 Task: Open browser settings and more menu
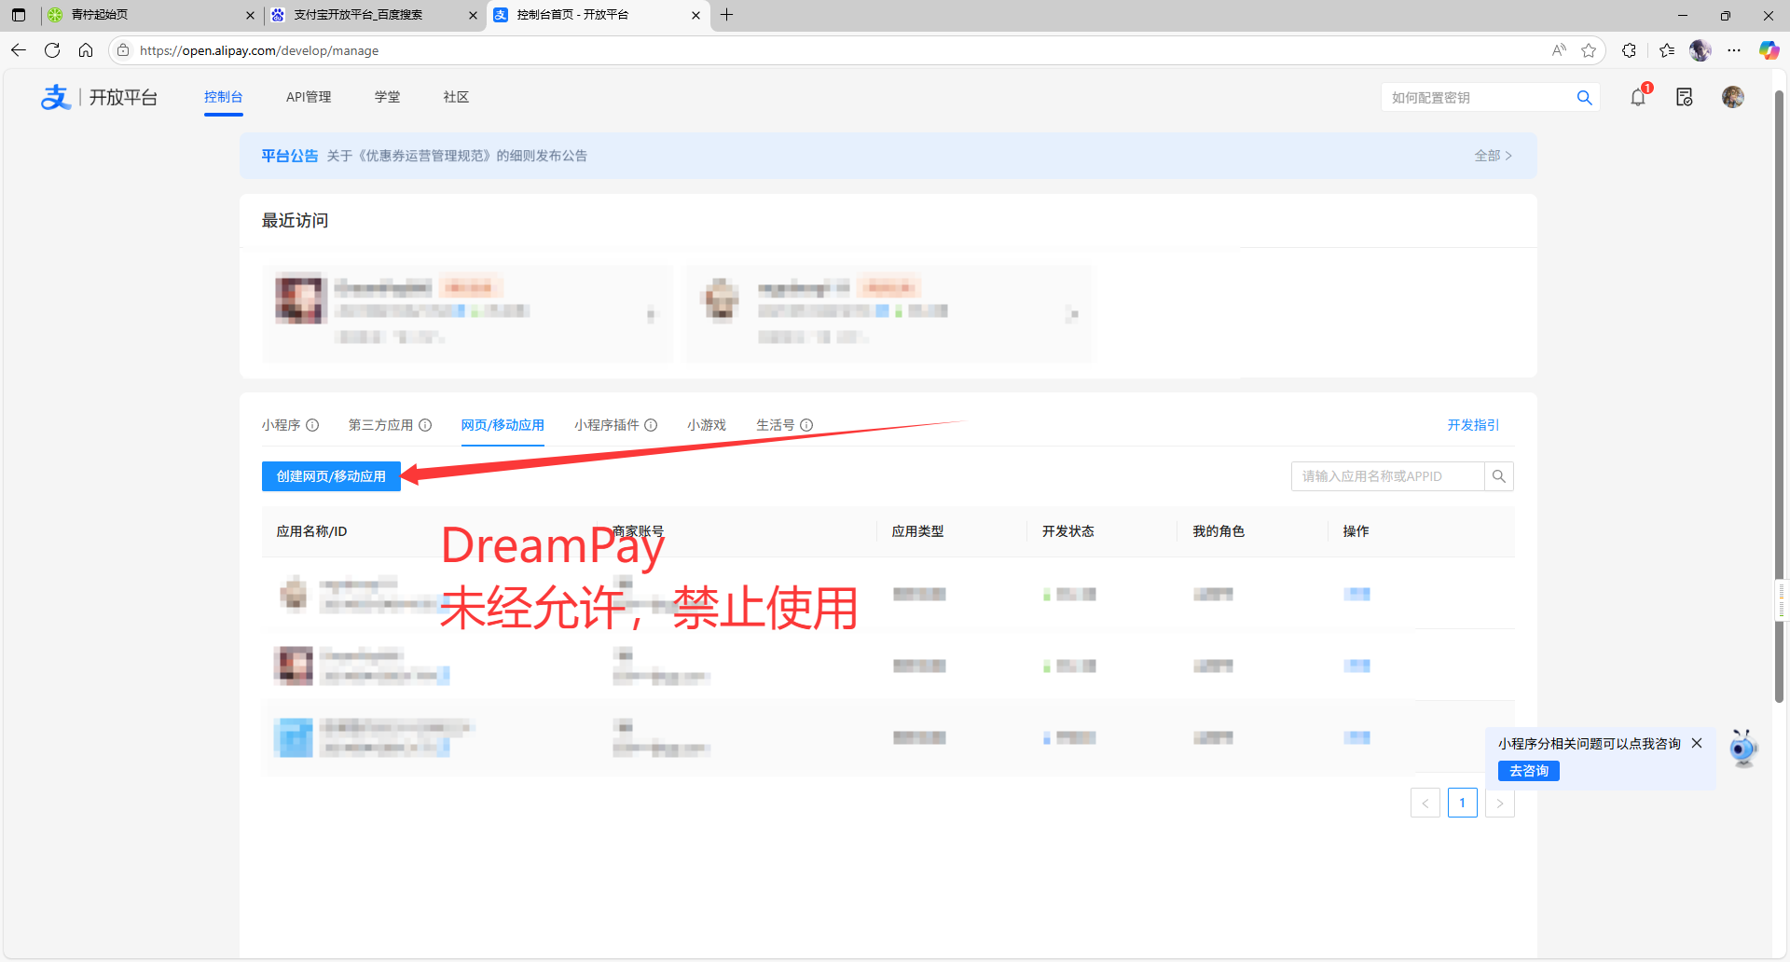coord(1734,50)
